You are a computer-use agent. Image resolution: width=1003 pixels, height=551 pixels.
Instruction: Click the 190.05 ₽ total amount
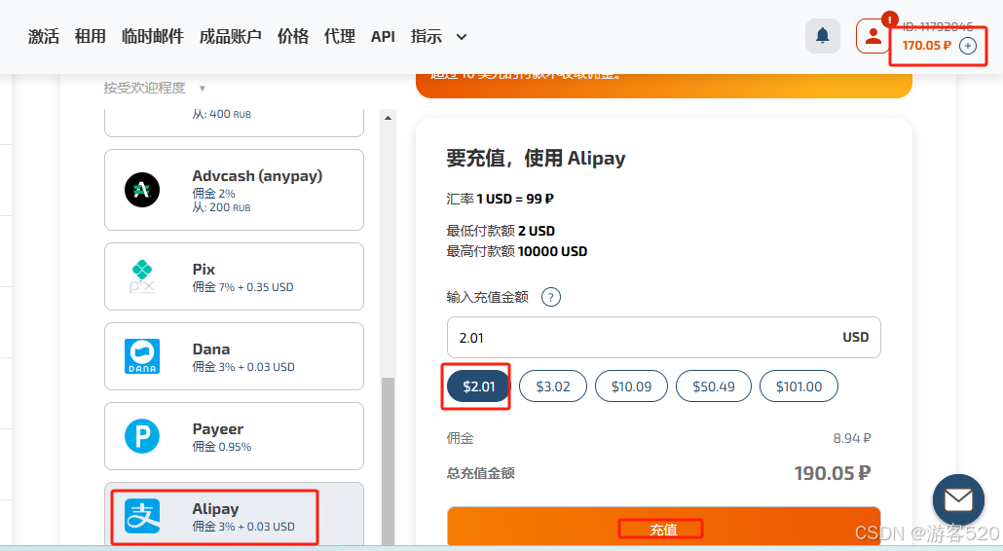833,473
